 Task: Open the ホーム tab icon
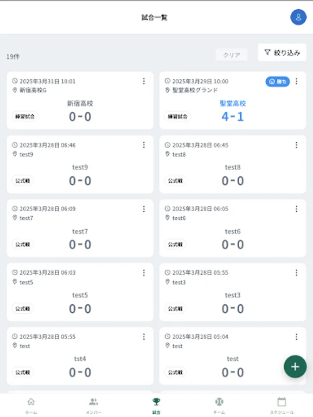[x=30, y=403]
